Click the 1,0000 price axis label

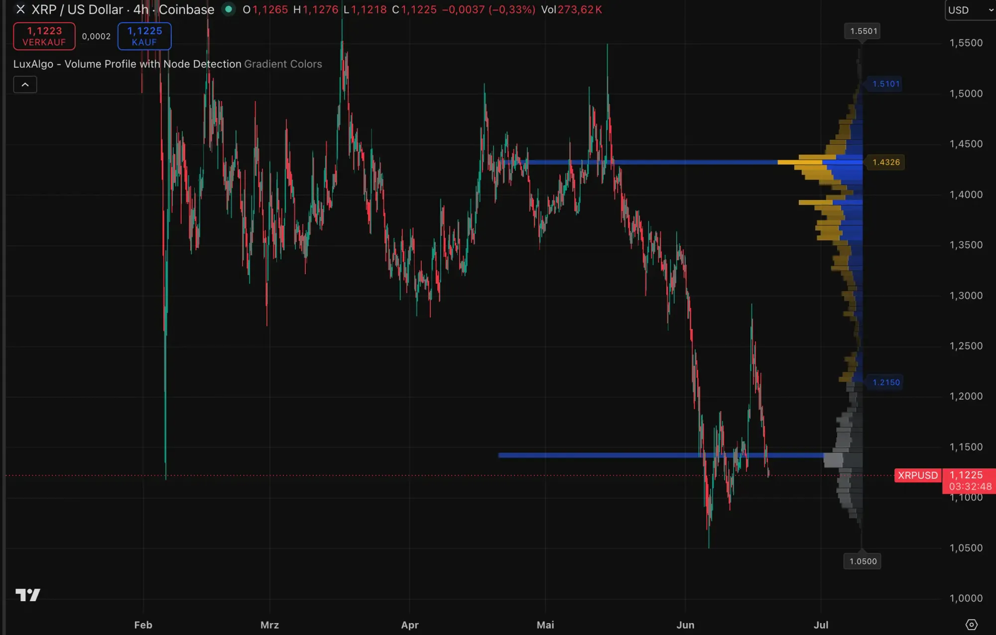tap(966, 598)
